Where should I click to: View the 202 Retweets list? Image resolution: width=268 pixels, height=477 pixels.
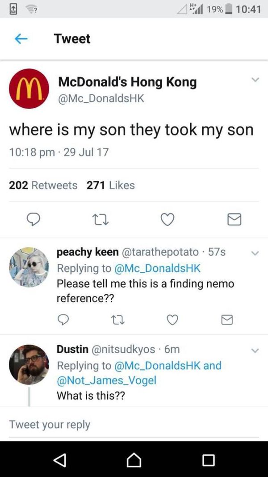pos(43,185)
